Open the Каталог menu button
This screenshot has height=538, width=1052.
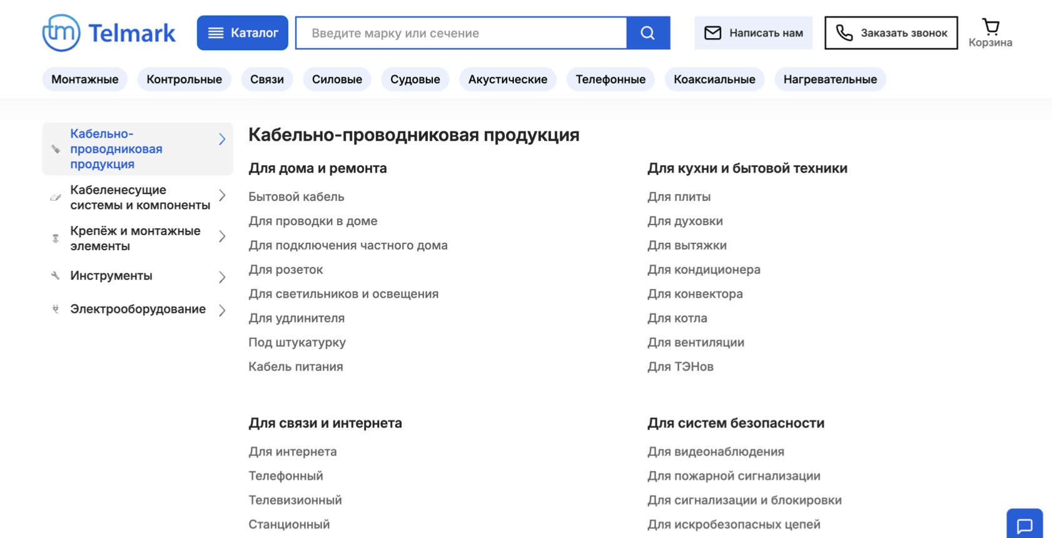[243, 33]
